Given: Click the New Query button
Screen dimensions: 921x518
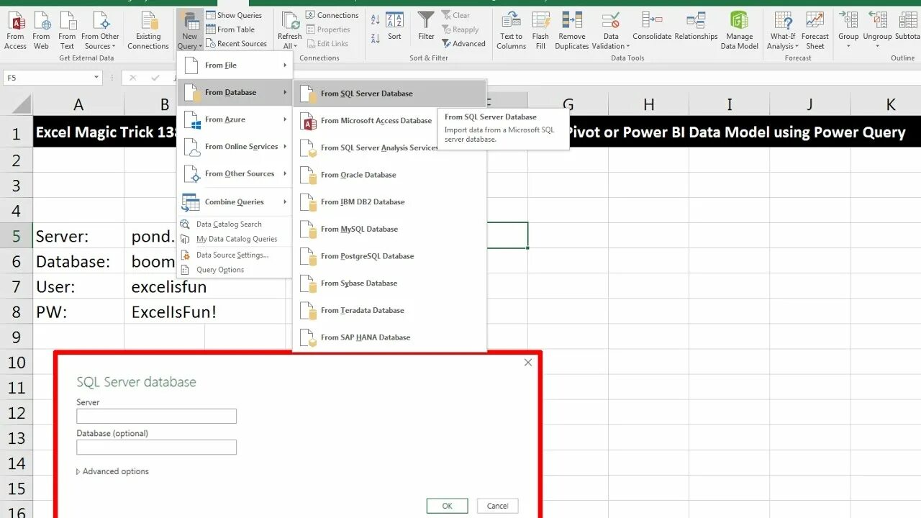Looking at the screenshot, I should click(190, 31).
